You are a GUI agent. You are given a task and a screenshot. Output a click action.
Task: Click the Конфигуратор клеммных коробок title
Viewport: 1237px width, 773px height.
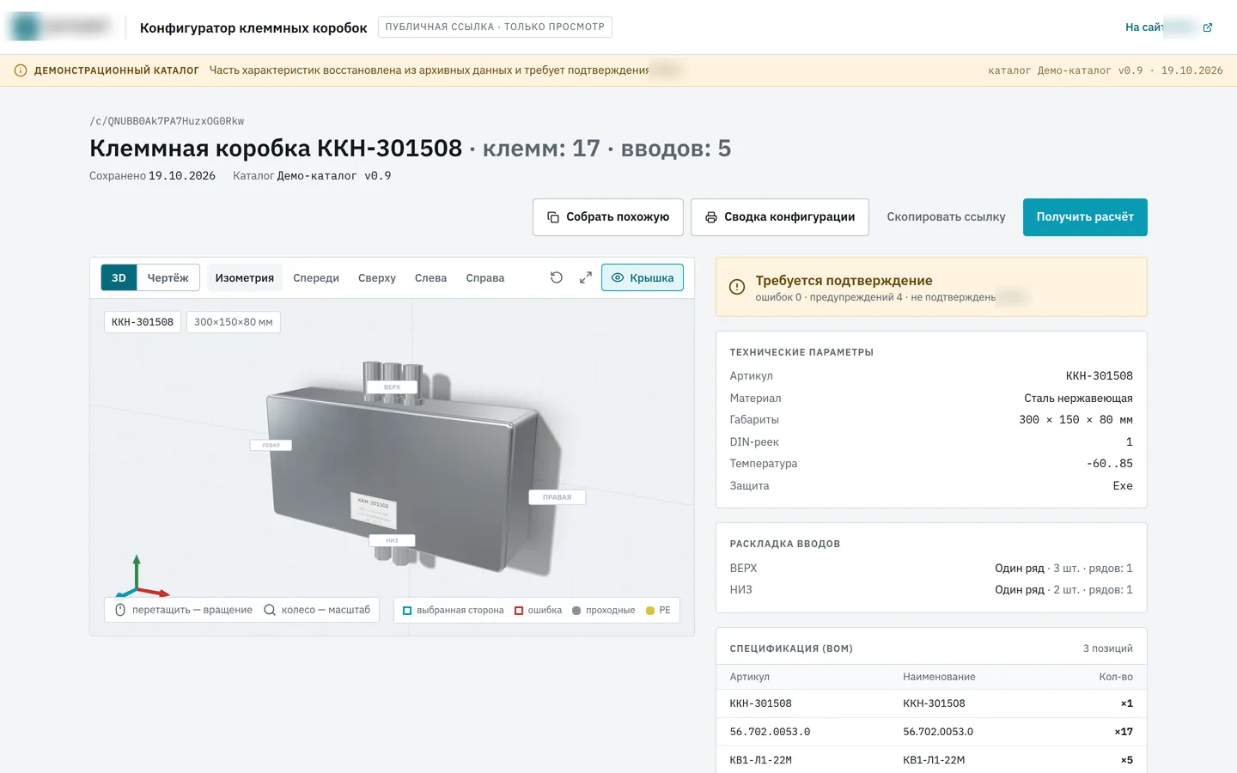253,27
